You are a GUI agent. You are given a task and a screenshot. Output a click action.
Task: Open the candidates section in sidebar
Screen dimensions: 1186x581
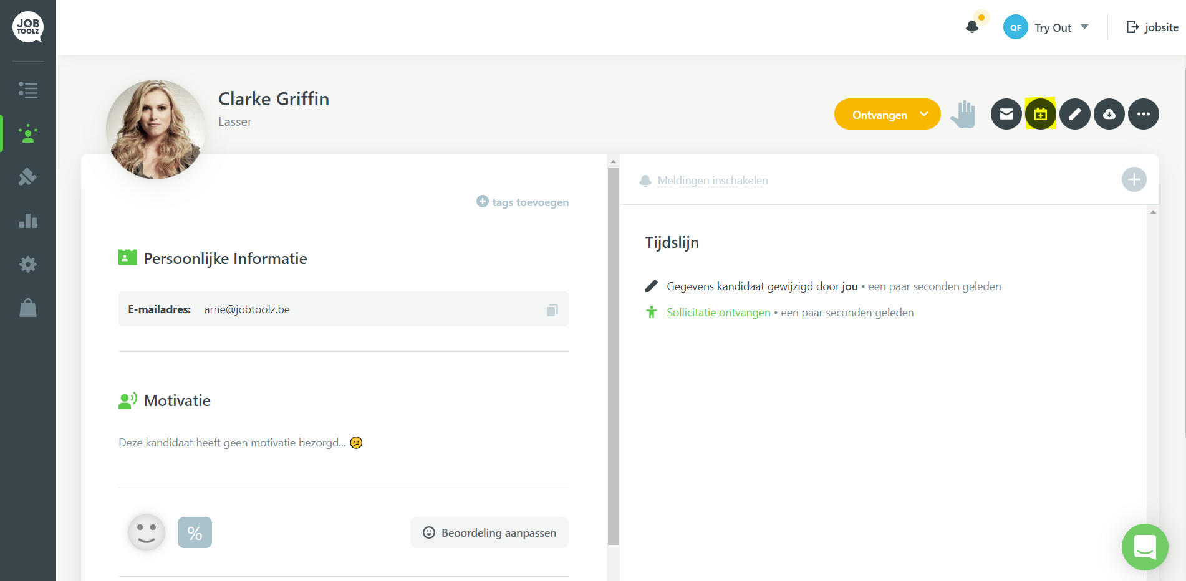[x=28, y=133]
